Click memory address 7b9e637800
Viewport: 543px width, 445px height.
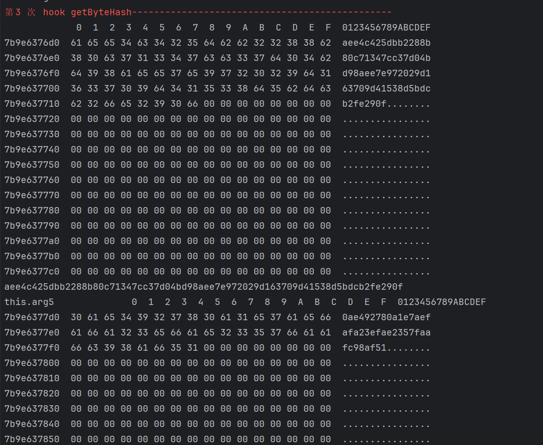coord(32,363)
